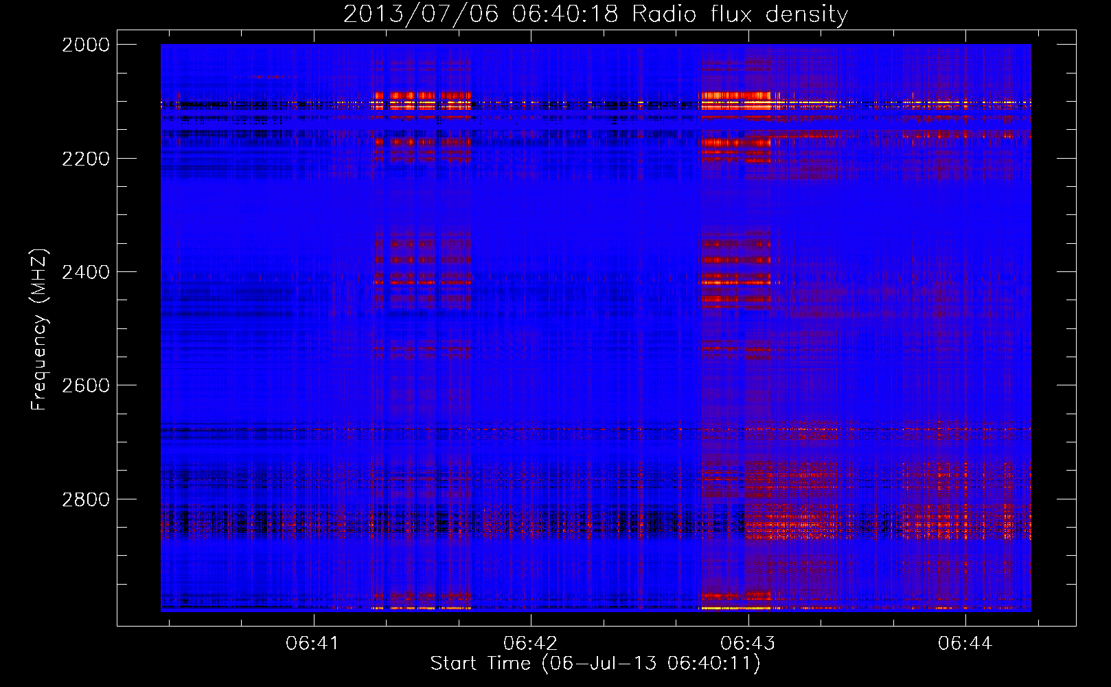1111x687 pixels.
Task: Click the 2600 frequency tick label
Action: click(86, 385)
